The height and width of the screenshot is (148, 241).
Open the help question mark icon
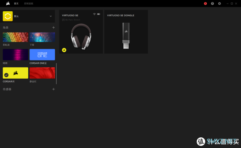click(x=212, y=4)
